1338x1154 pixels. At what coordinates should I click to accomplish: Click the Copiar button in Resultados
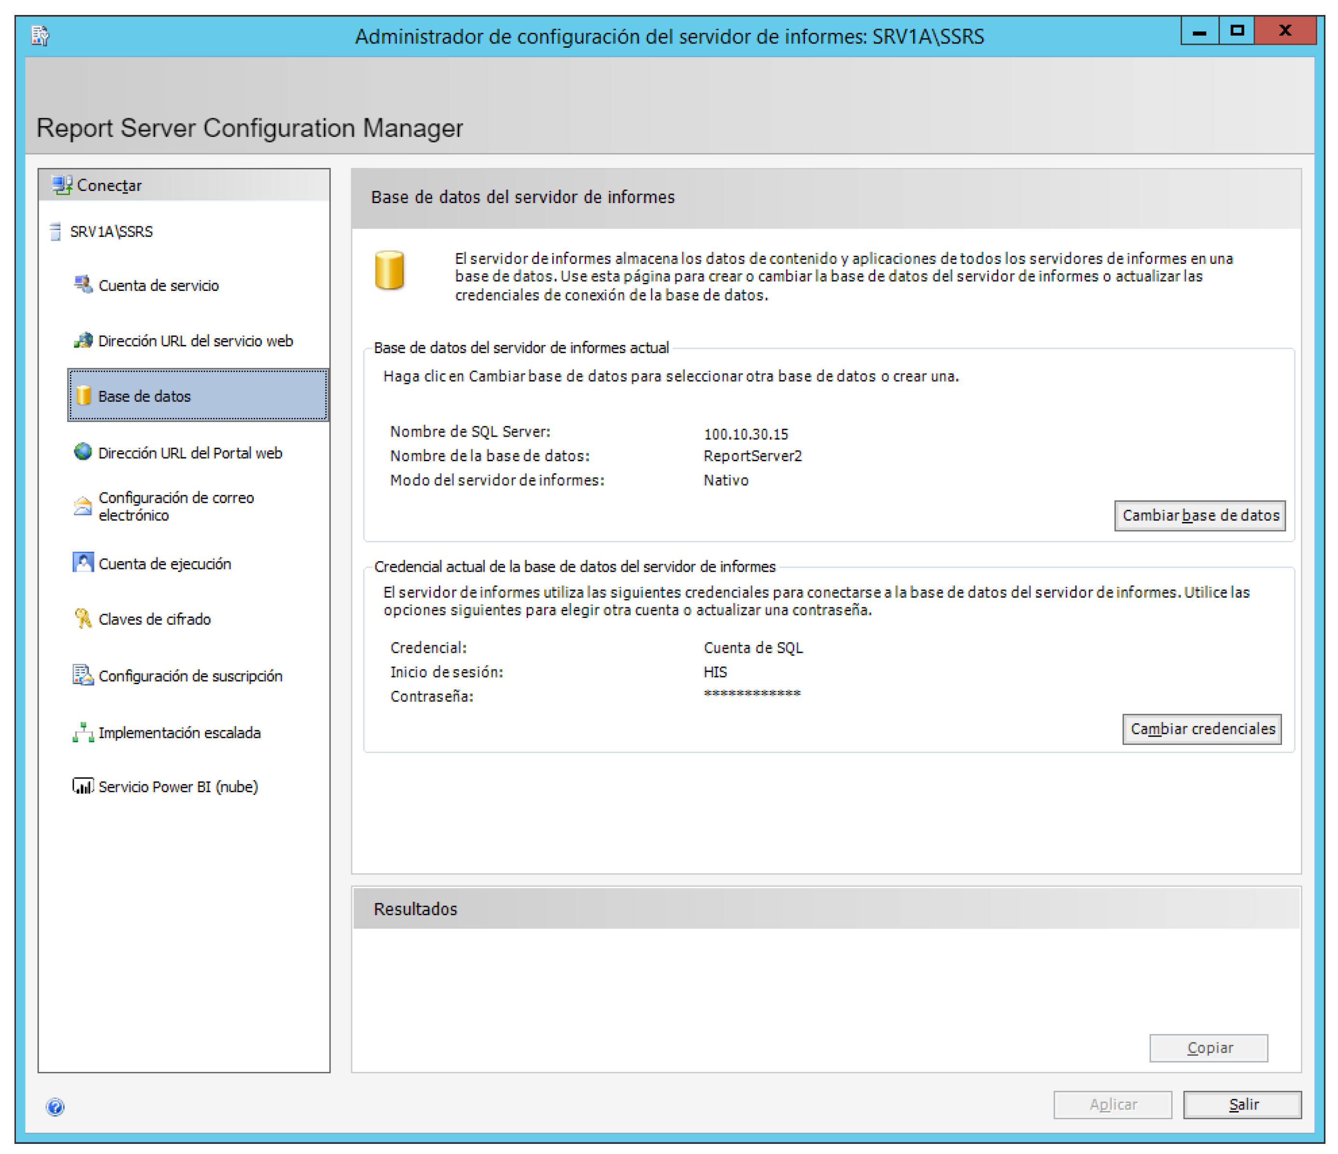[x=1208, y=1048]
